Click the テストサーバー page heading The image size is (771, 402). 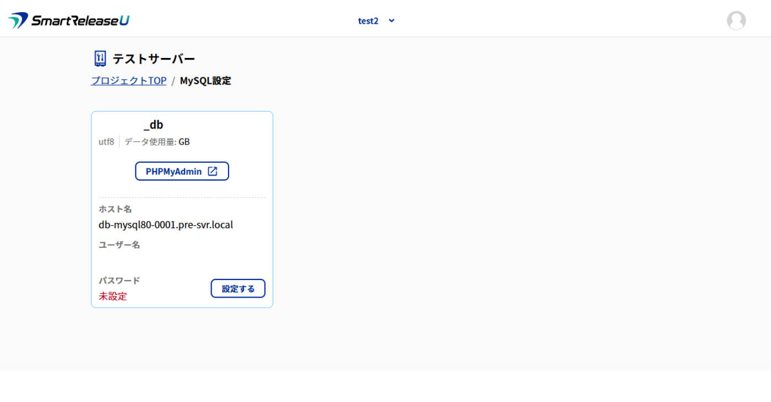(154, 59)
